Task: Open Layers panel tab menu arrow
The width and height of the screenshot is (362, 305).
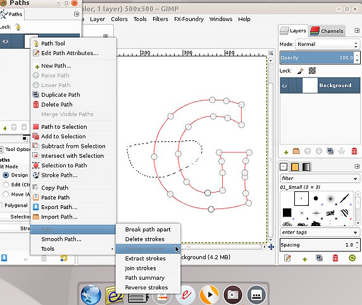Action: point(357,31)
